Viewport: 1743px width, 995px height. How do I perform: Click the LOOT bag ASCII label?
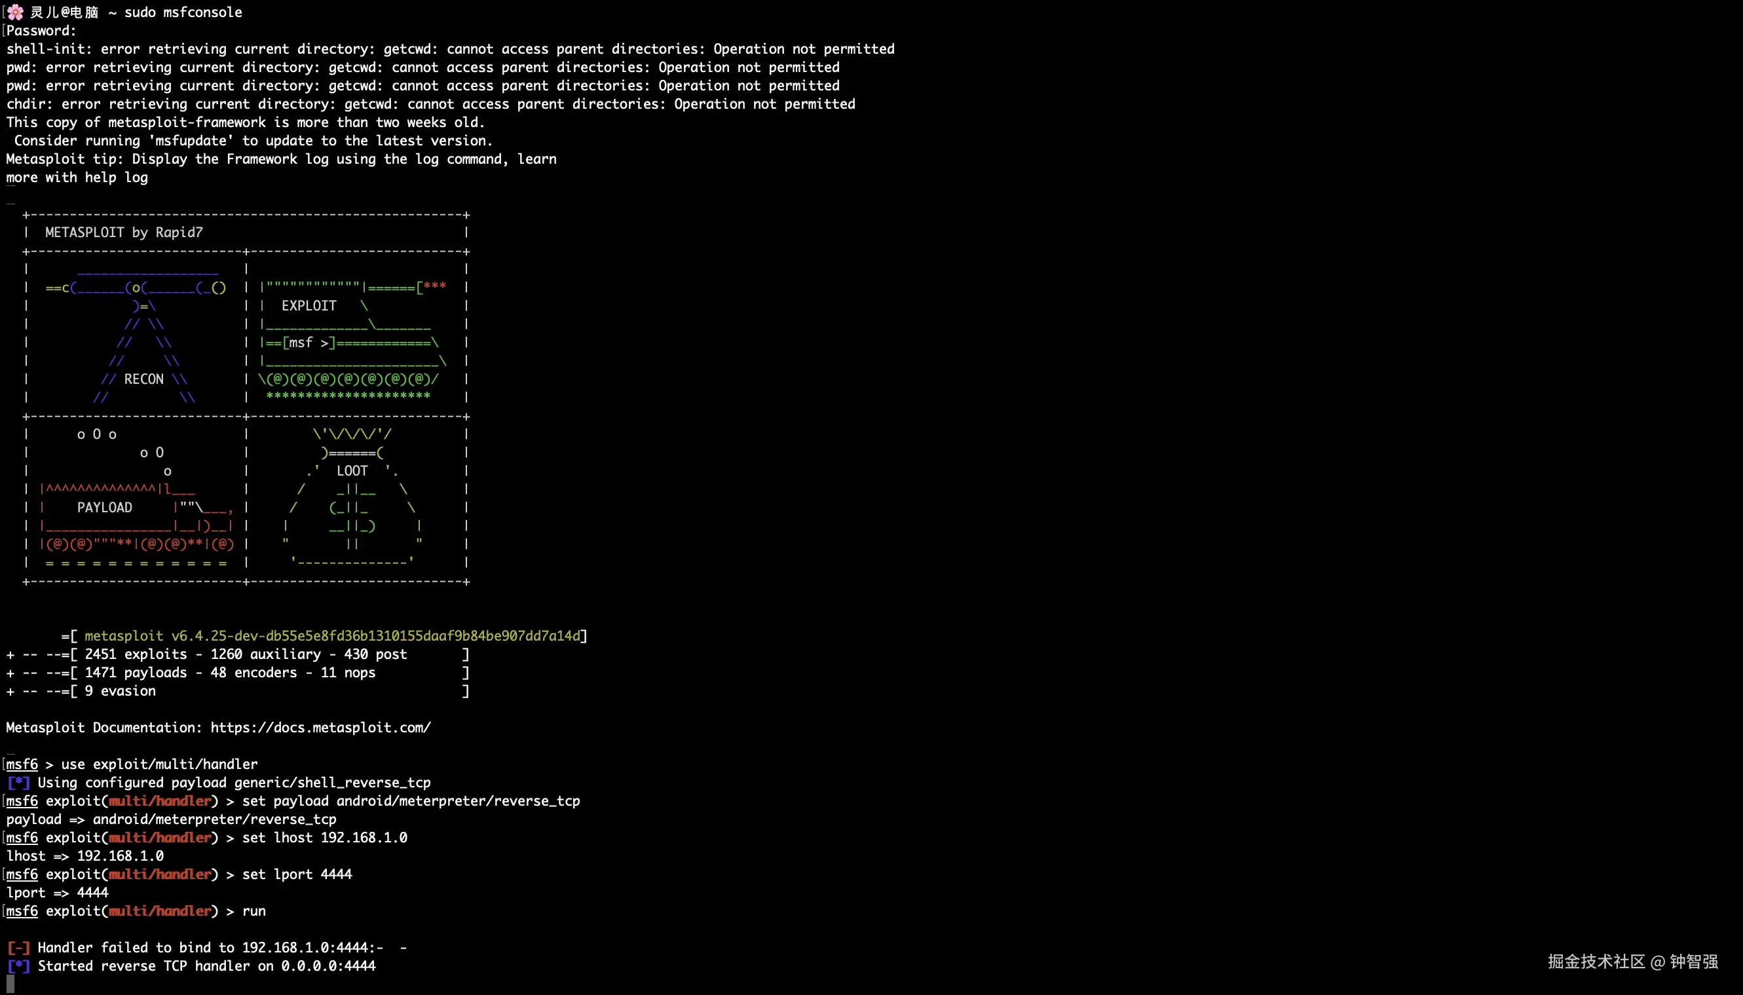[x=352, y=471]
